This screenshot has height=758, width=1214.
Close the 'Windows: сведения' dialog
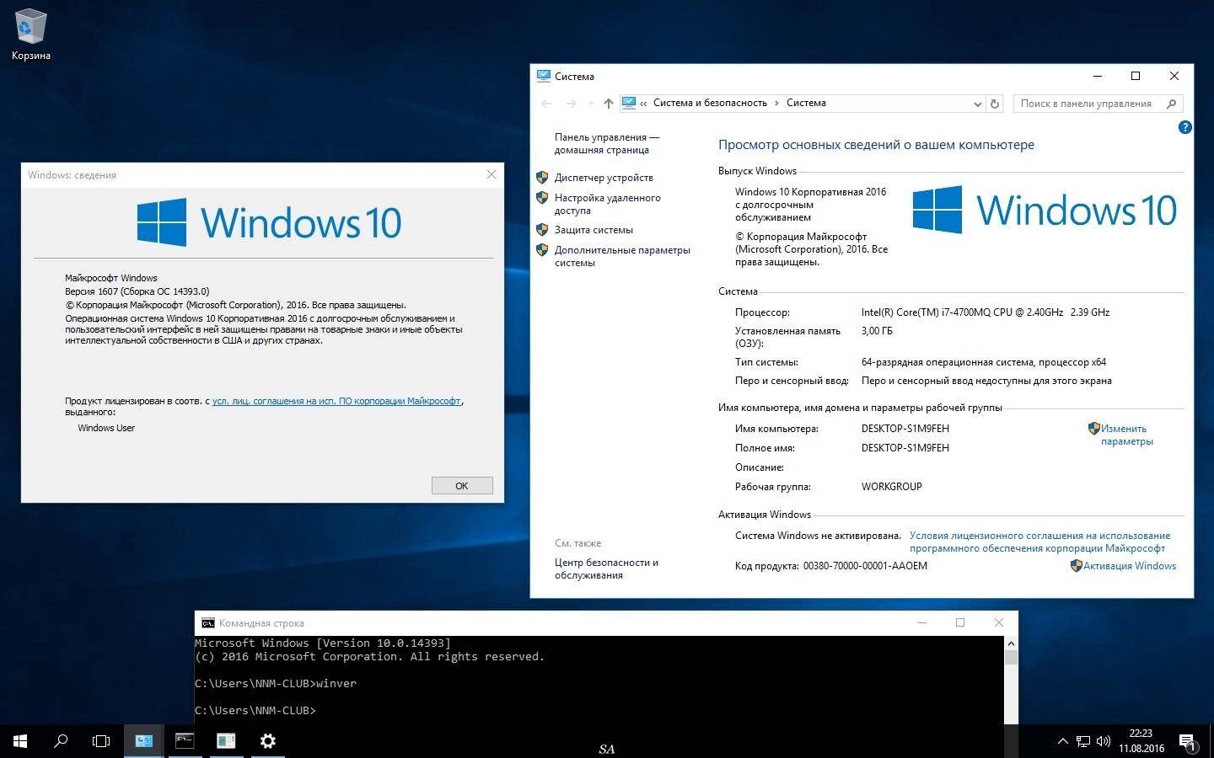(492, 174)
